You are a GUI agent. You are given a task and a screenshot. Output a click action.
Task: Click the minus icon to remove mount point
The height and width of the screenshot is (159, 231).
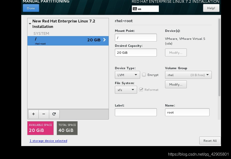pos(44,114)
